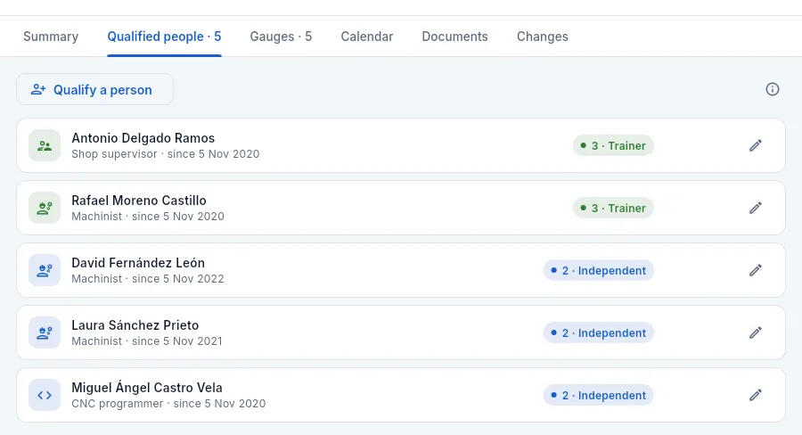This screenshot has width=802, height=435.
Task: Click Rafael Moreno Castillo's 3 · Trainer badge
Action: (613, 209)
